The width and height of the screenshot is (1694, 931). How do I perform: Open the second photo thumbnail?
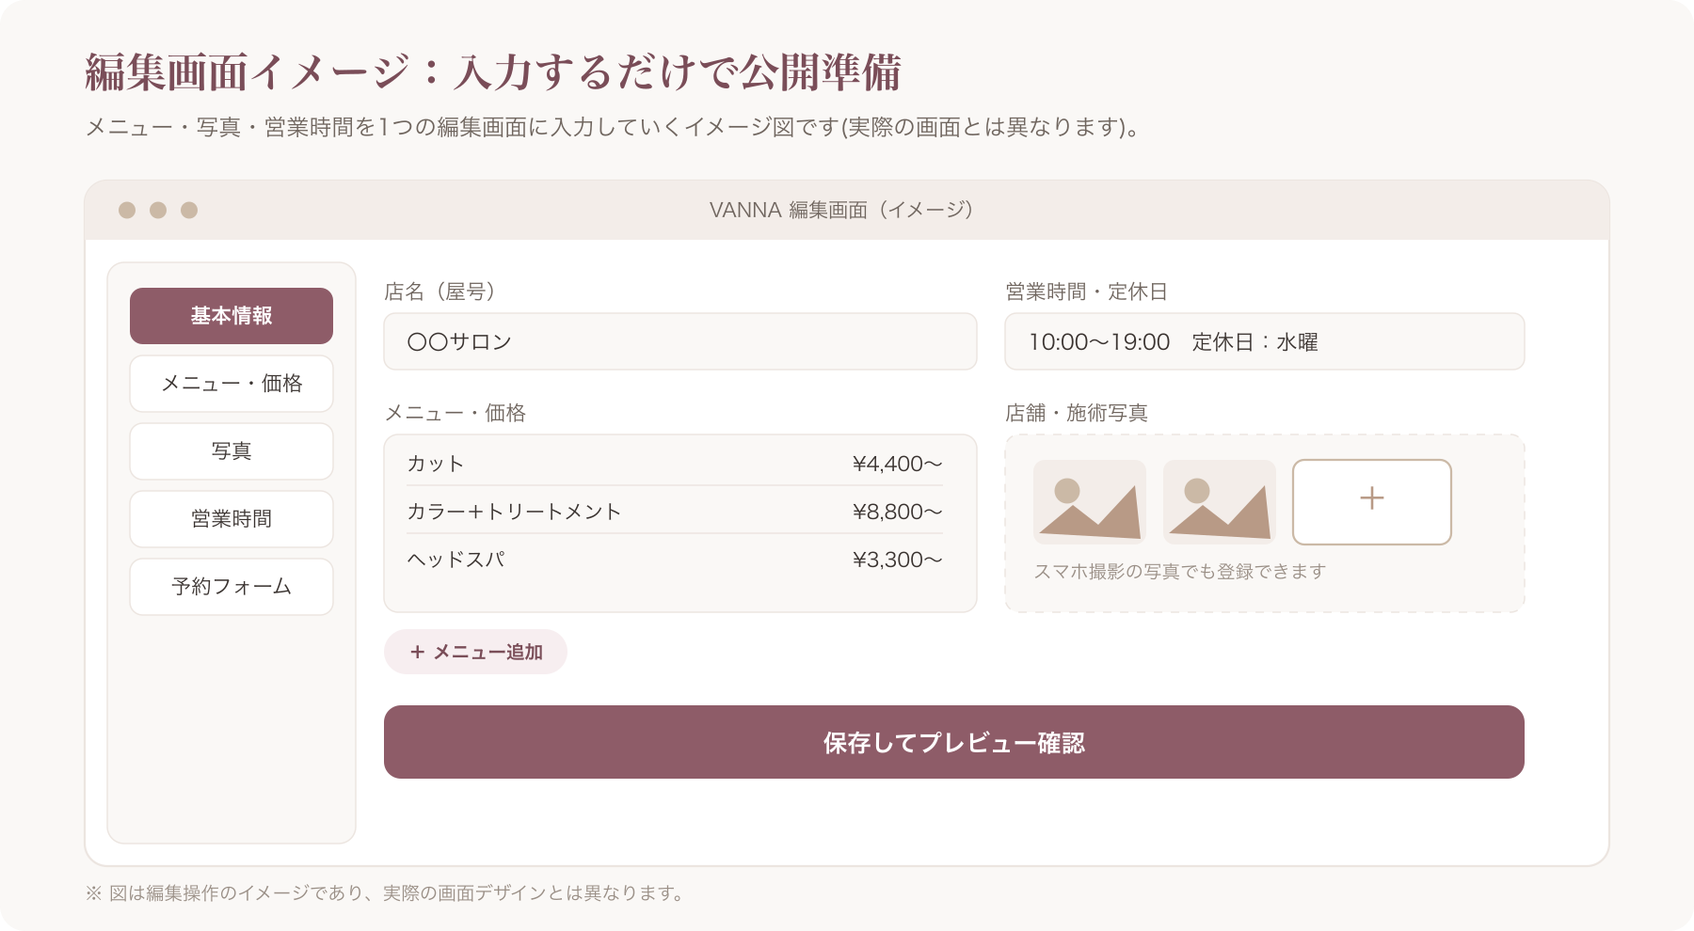(x=1220, y=502)
